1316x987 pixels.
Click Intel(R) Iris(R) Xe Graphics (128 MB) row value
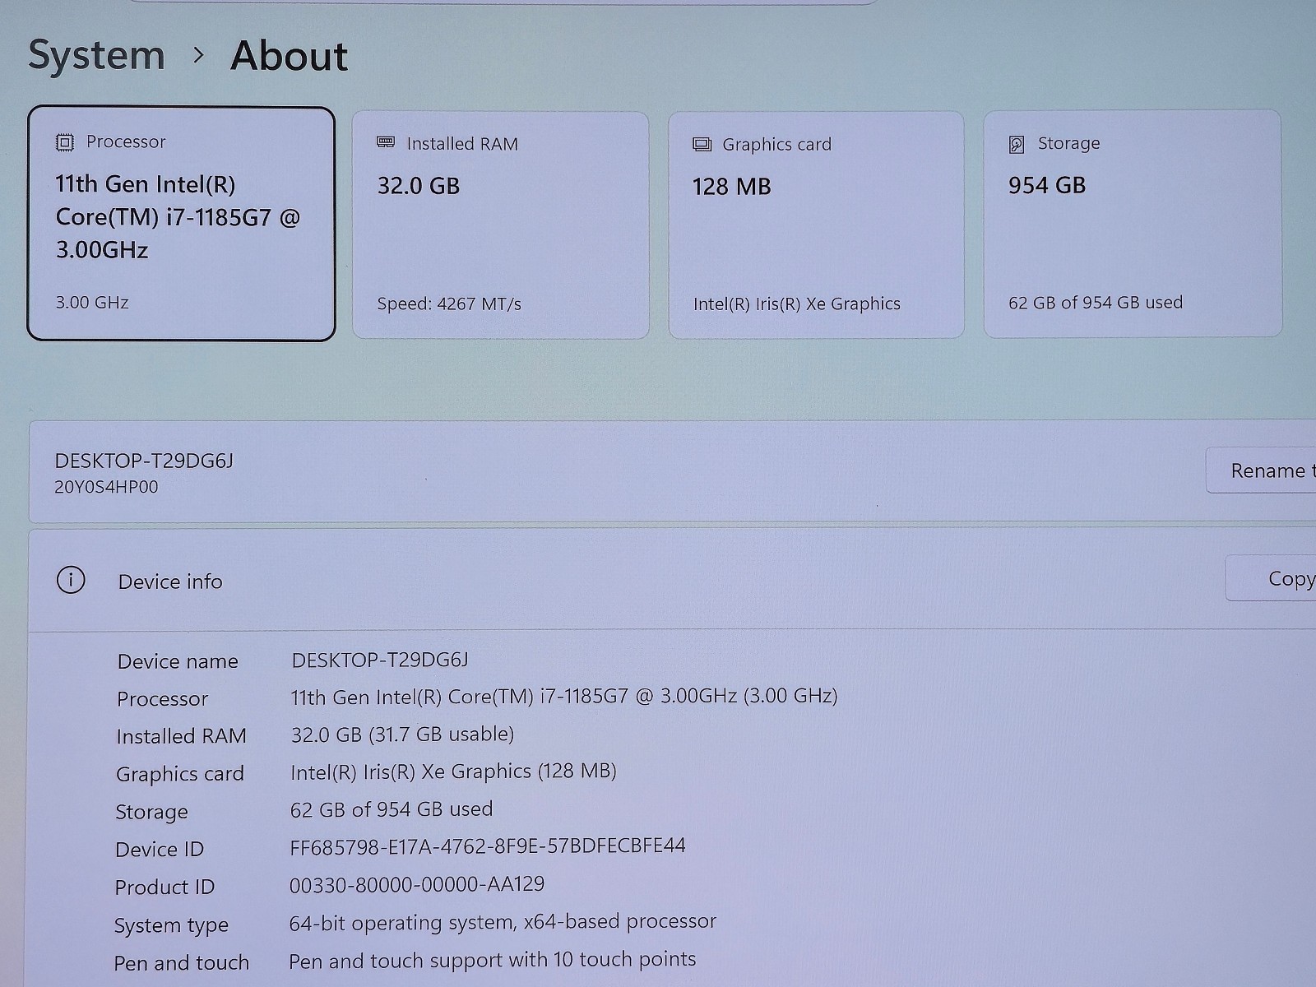coord(453,772)
